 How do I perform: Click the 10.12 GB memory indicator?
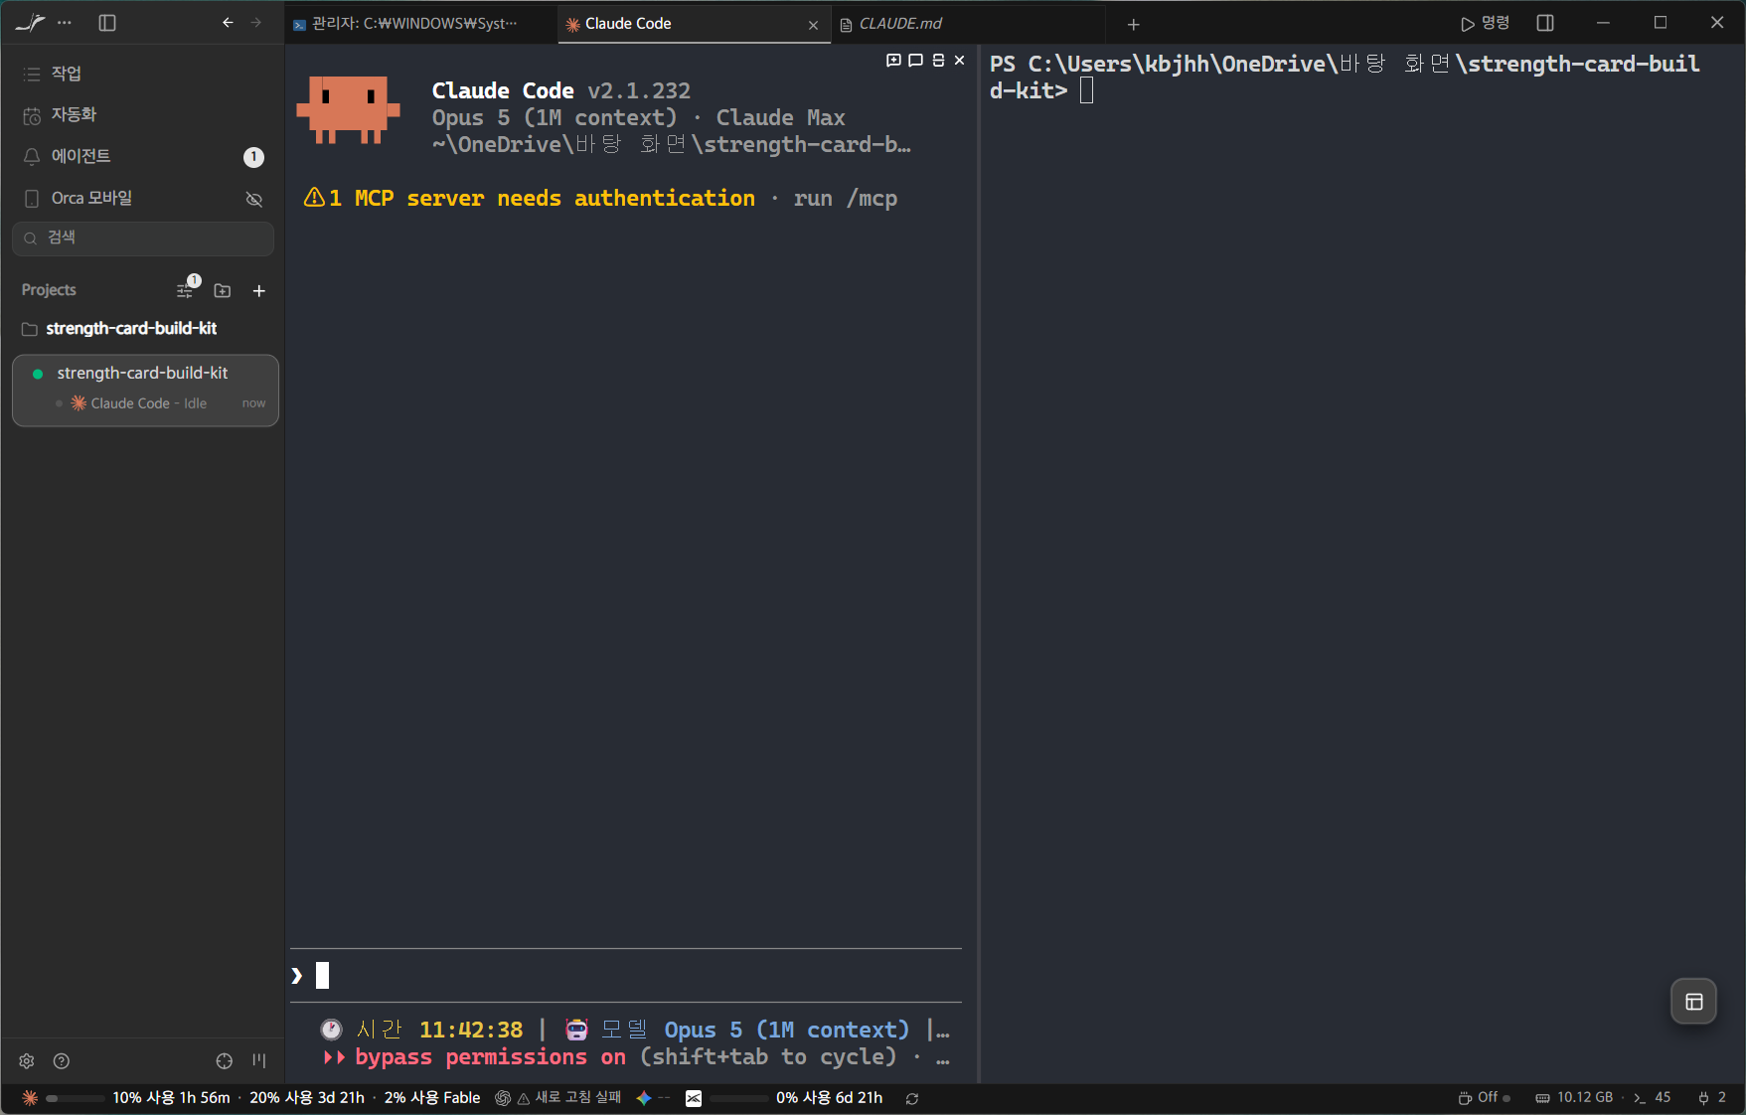tap(1574, 1098)
